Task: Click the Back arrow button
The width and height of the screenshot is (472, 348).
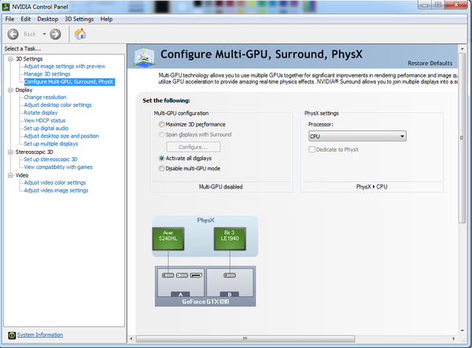Action: (x=13, y=34)
